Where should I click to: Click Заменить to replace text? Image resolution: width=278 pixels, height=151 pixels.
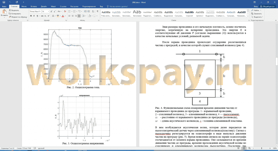point(256,14)
